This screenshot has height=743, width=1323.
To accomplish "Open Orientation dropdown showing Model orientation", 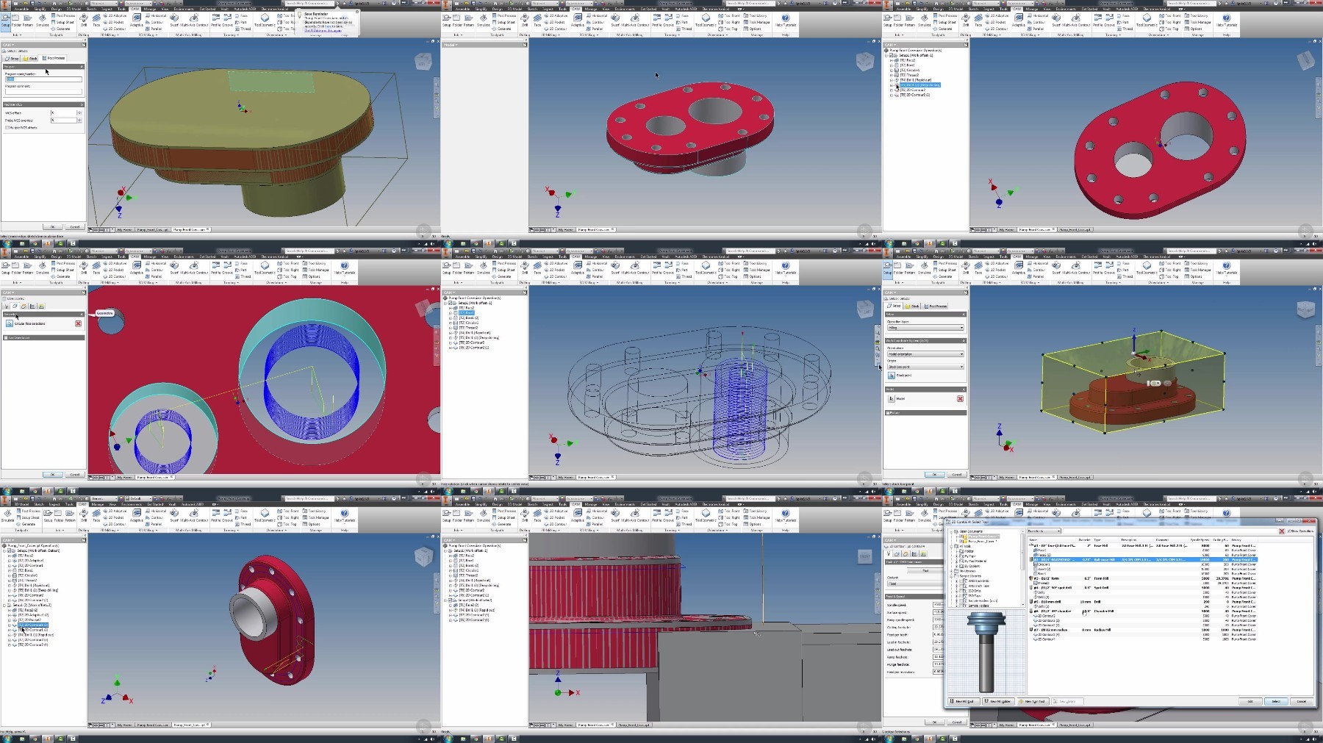I will (926, 354).
